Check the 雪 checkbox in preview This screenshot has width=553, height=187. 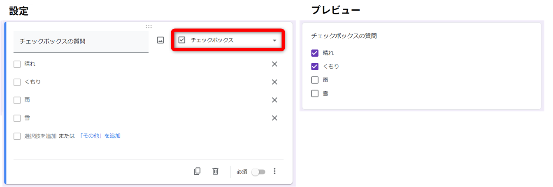(315, 94)
